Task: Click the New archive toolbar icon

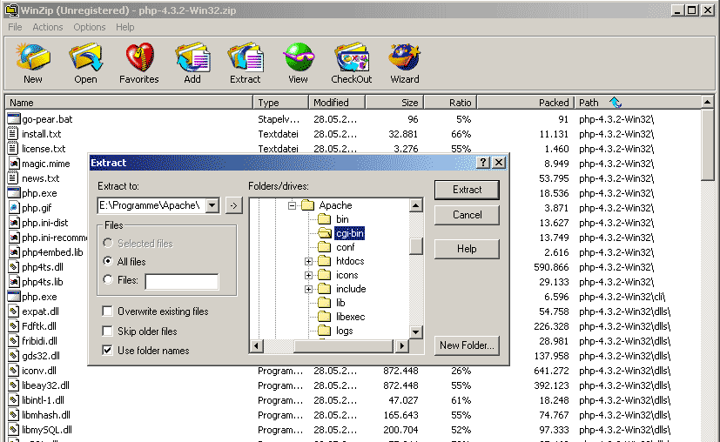Action: pyautogui.click(x=32, y=57)
